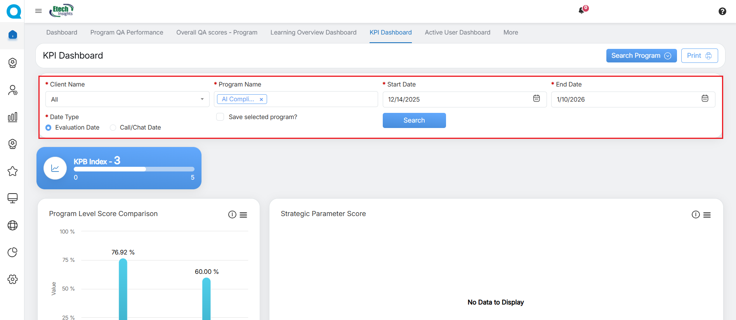Image resolution: width=736 pixels, height=320 pixels.
Task: Select Evaluation Date radio button
Action: (49, 128)
